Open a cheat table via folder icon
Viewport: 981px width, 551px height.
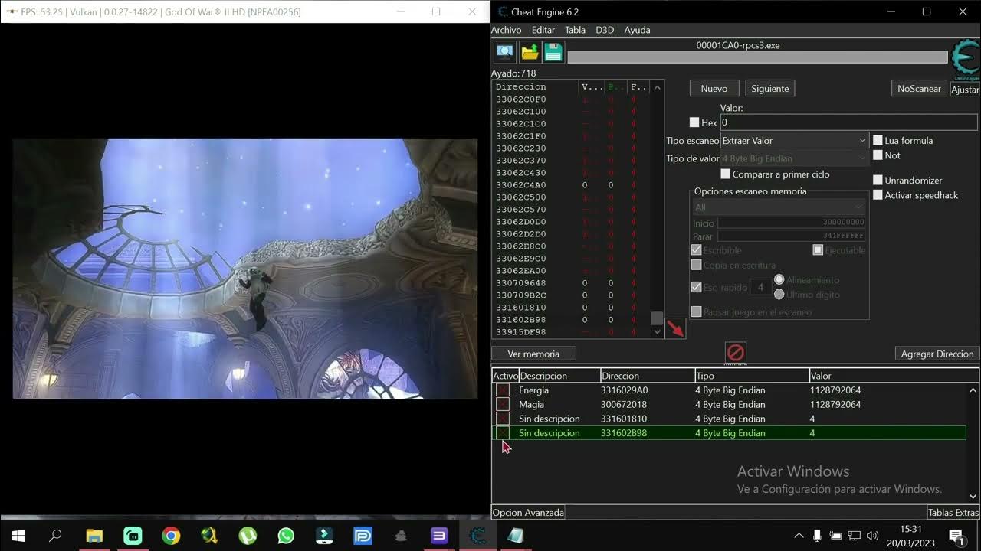[x=530, y=52]
